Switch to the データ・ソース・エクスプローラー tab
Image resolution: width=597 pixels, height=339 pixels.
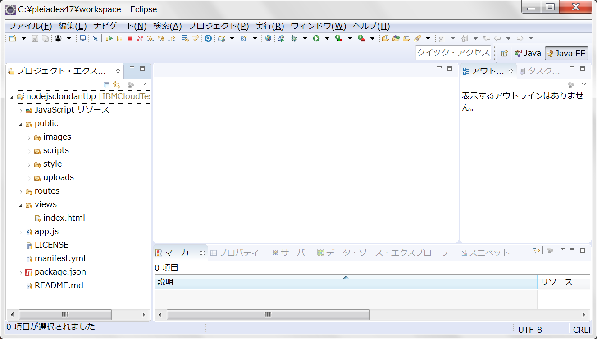click(386, 253)
